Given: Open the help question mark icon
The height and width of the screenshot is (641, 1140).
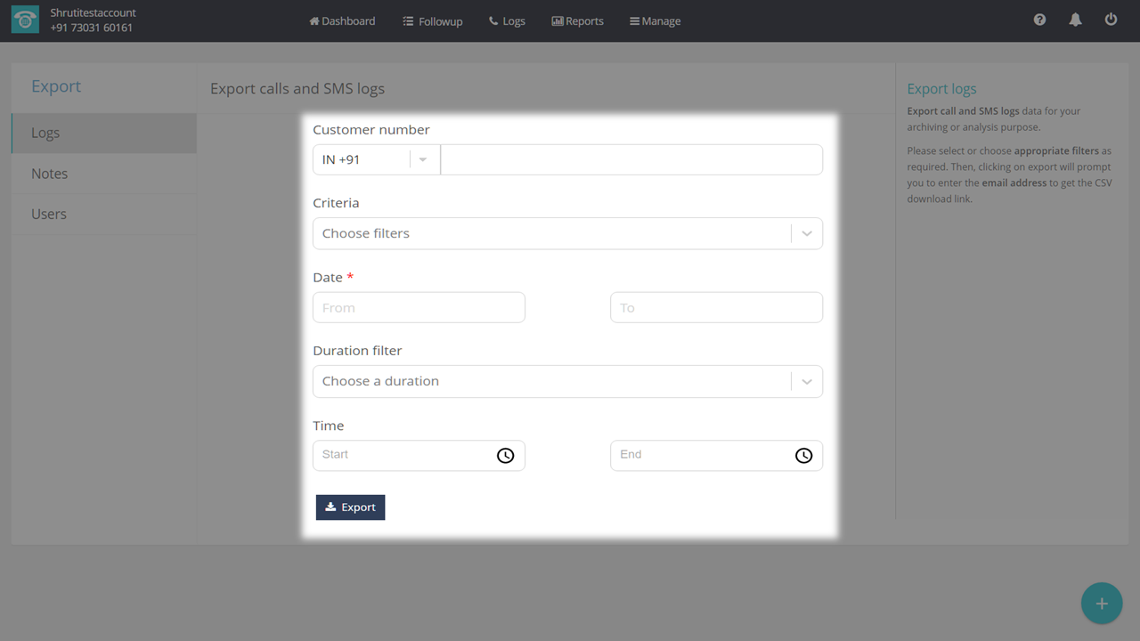Looking at the screenshot, I should (1039, 20).
